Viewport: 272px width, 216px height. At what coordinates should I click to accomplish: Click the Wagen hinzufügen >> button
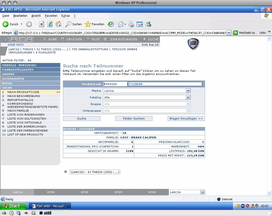pos(186,118)
